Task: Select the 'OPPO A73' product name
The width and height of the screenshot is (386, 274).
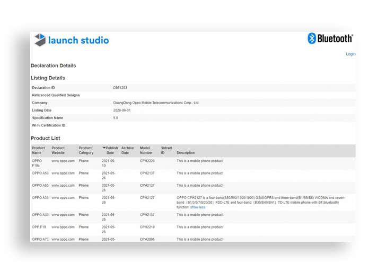Action: pos(40,240)
